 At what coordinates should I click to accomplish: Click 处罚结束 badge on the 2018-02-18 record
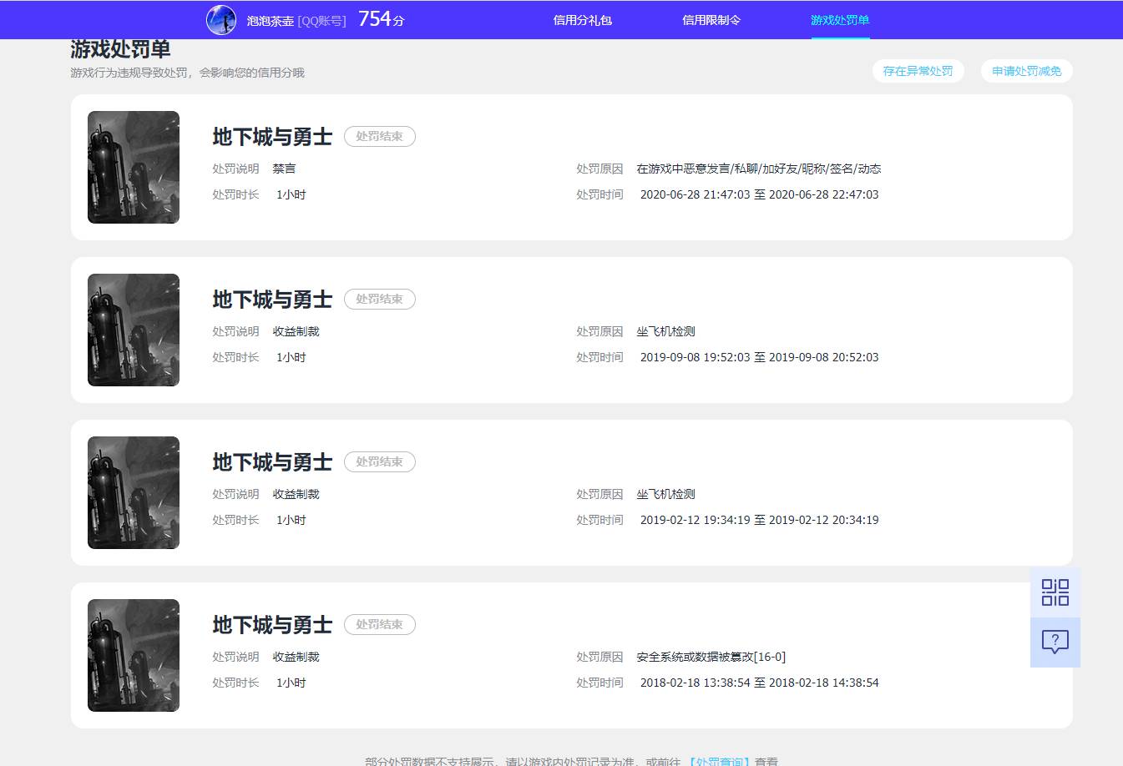[379, 624]
